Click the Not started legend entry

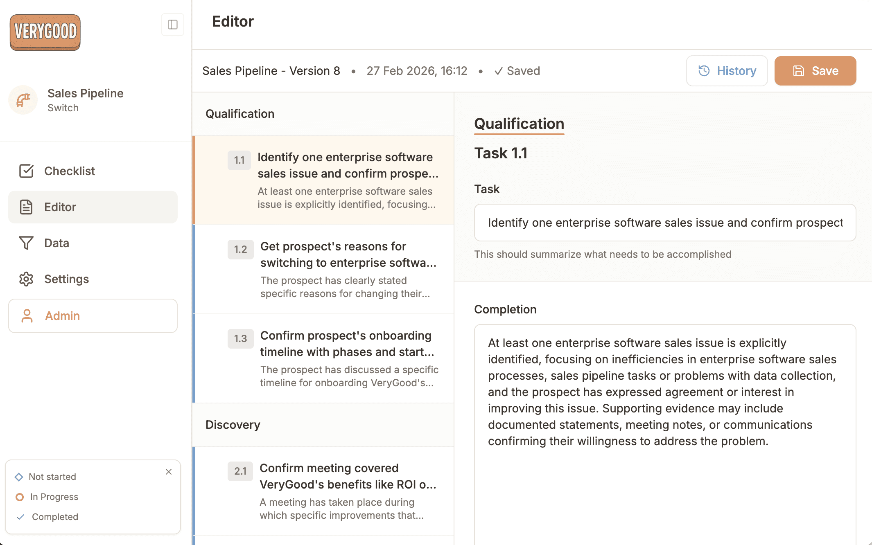click(52, 477)
